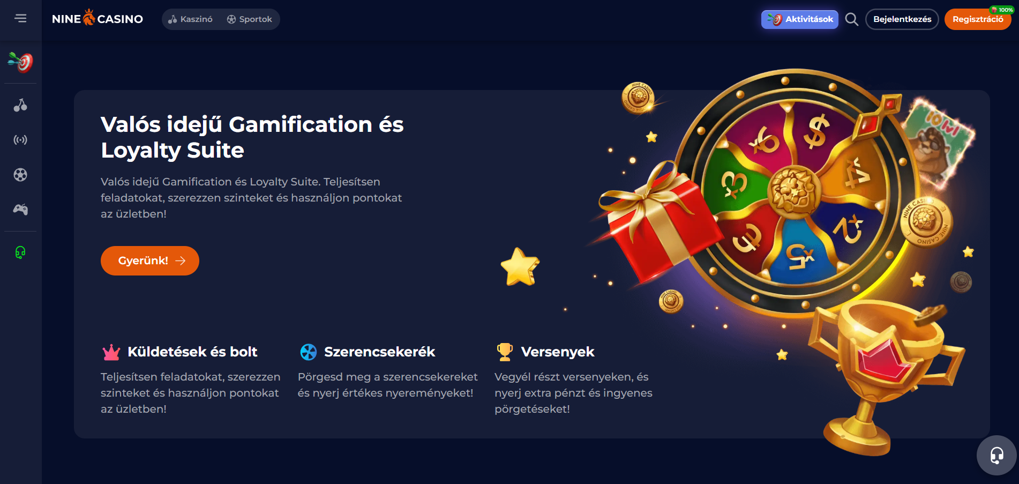
Task: Click the search magnifier icon
Action: tap(851, 19)
